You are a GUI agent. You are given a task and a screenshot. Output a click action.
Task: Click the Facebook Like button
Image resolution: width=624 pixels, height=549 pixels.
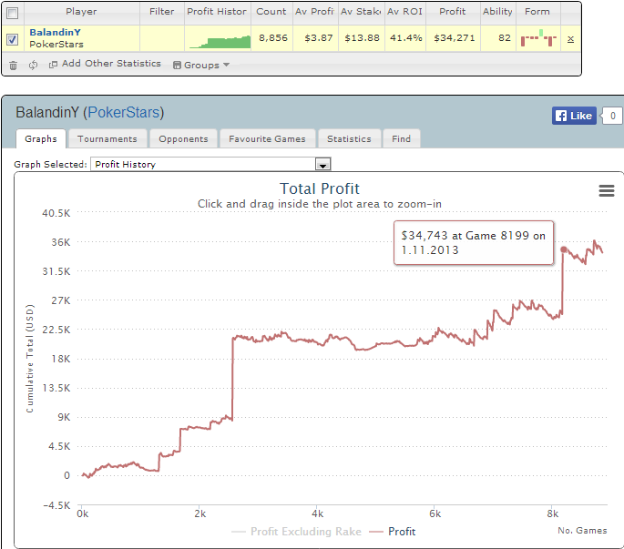coord(574,116)
